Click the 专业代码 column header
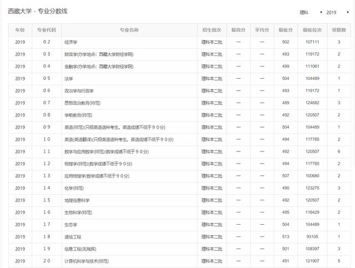Screen dimensions: 355x268 click(47, 30)
